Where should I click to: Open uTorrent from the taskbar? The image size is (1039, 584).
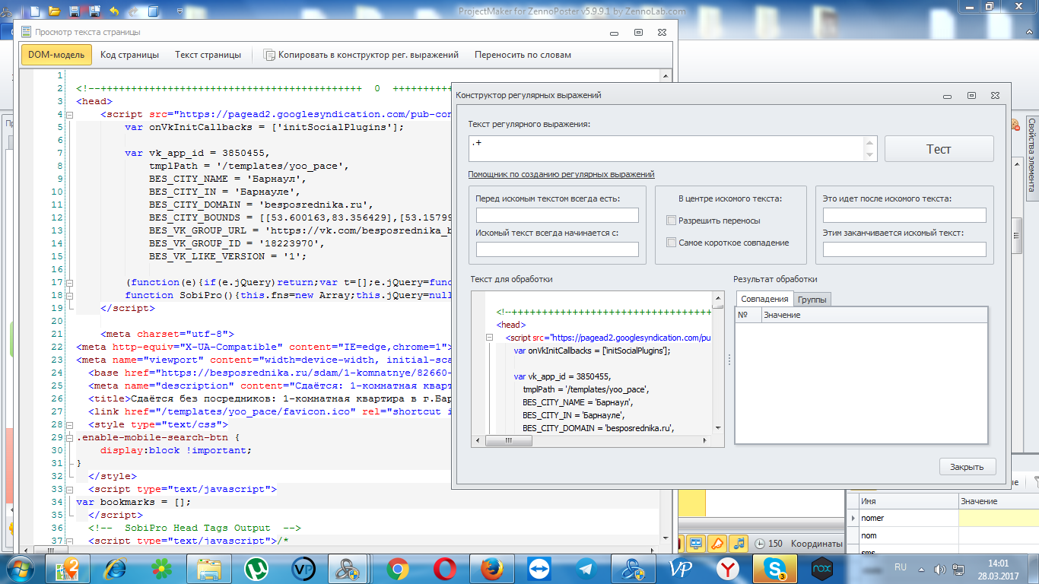(256, 569)
